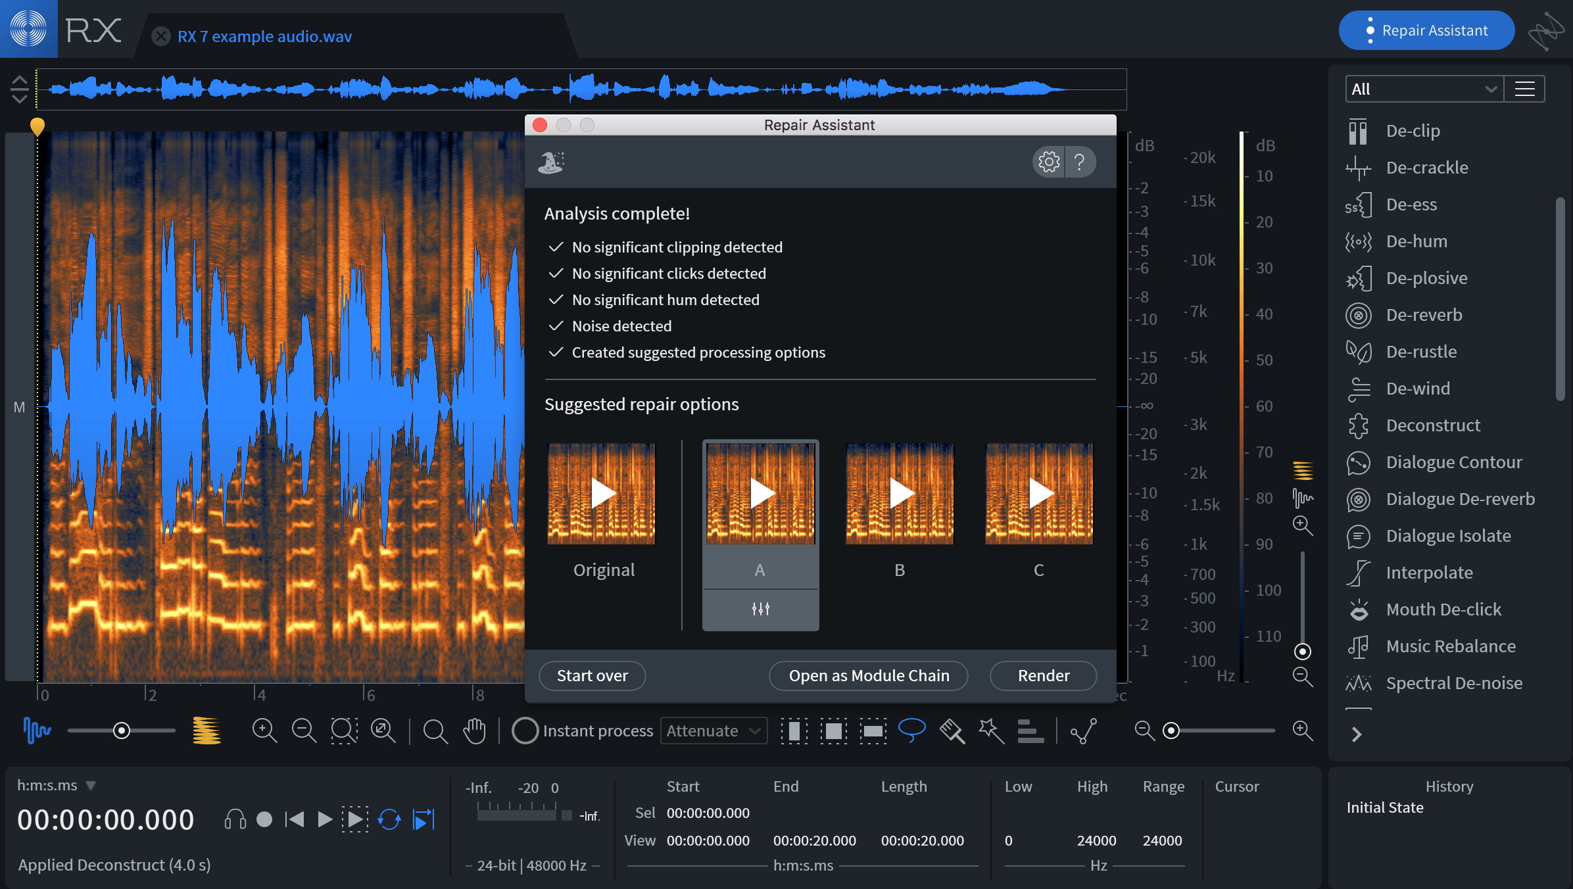The image size is (1573, 889).
Task: Pick the brush selection tool
Action: [x=952, y=731]
